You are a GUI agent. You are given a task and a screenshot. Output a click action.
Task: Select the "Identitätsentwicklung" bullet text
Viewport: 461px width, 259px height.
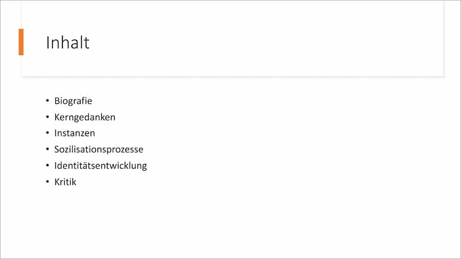(x=101, y=166)
